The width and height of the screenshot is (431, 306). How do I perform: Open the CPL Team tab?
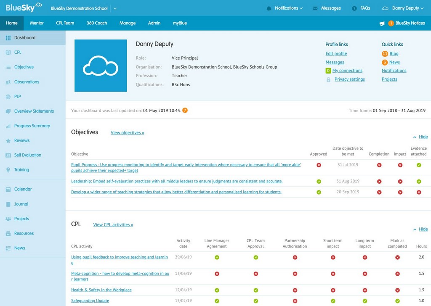pos(65,23)
